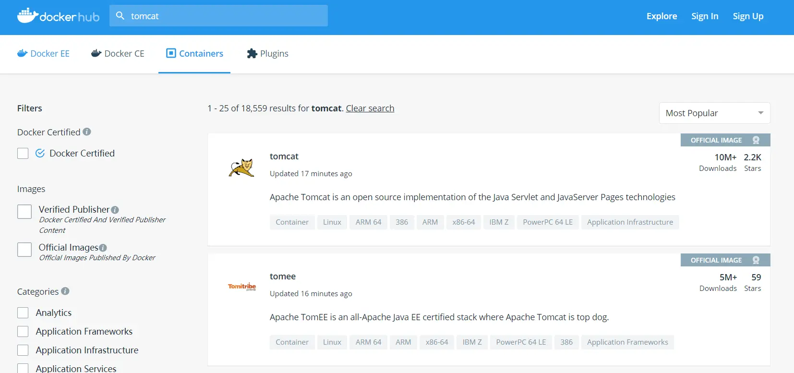Click the Application Infrastructure tag on tomcat card

tap(630, 222)
